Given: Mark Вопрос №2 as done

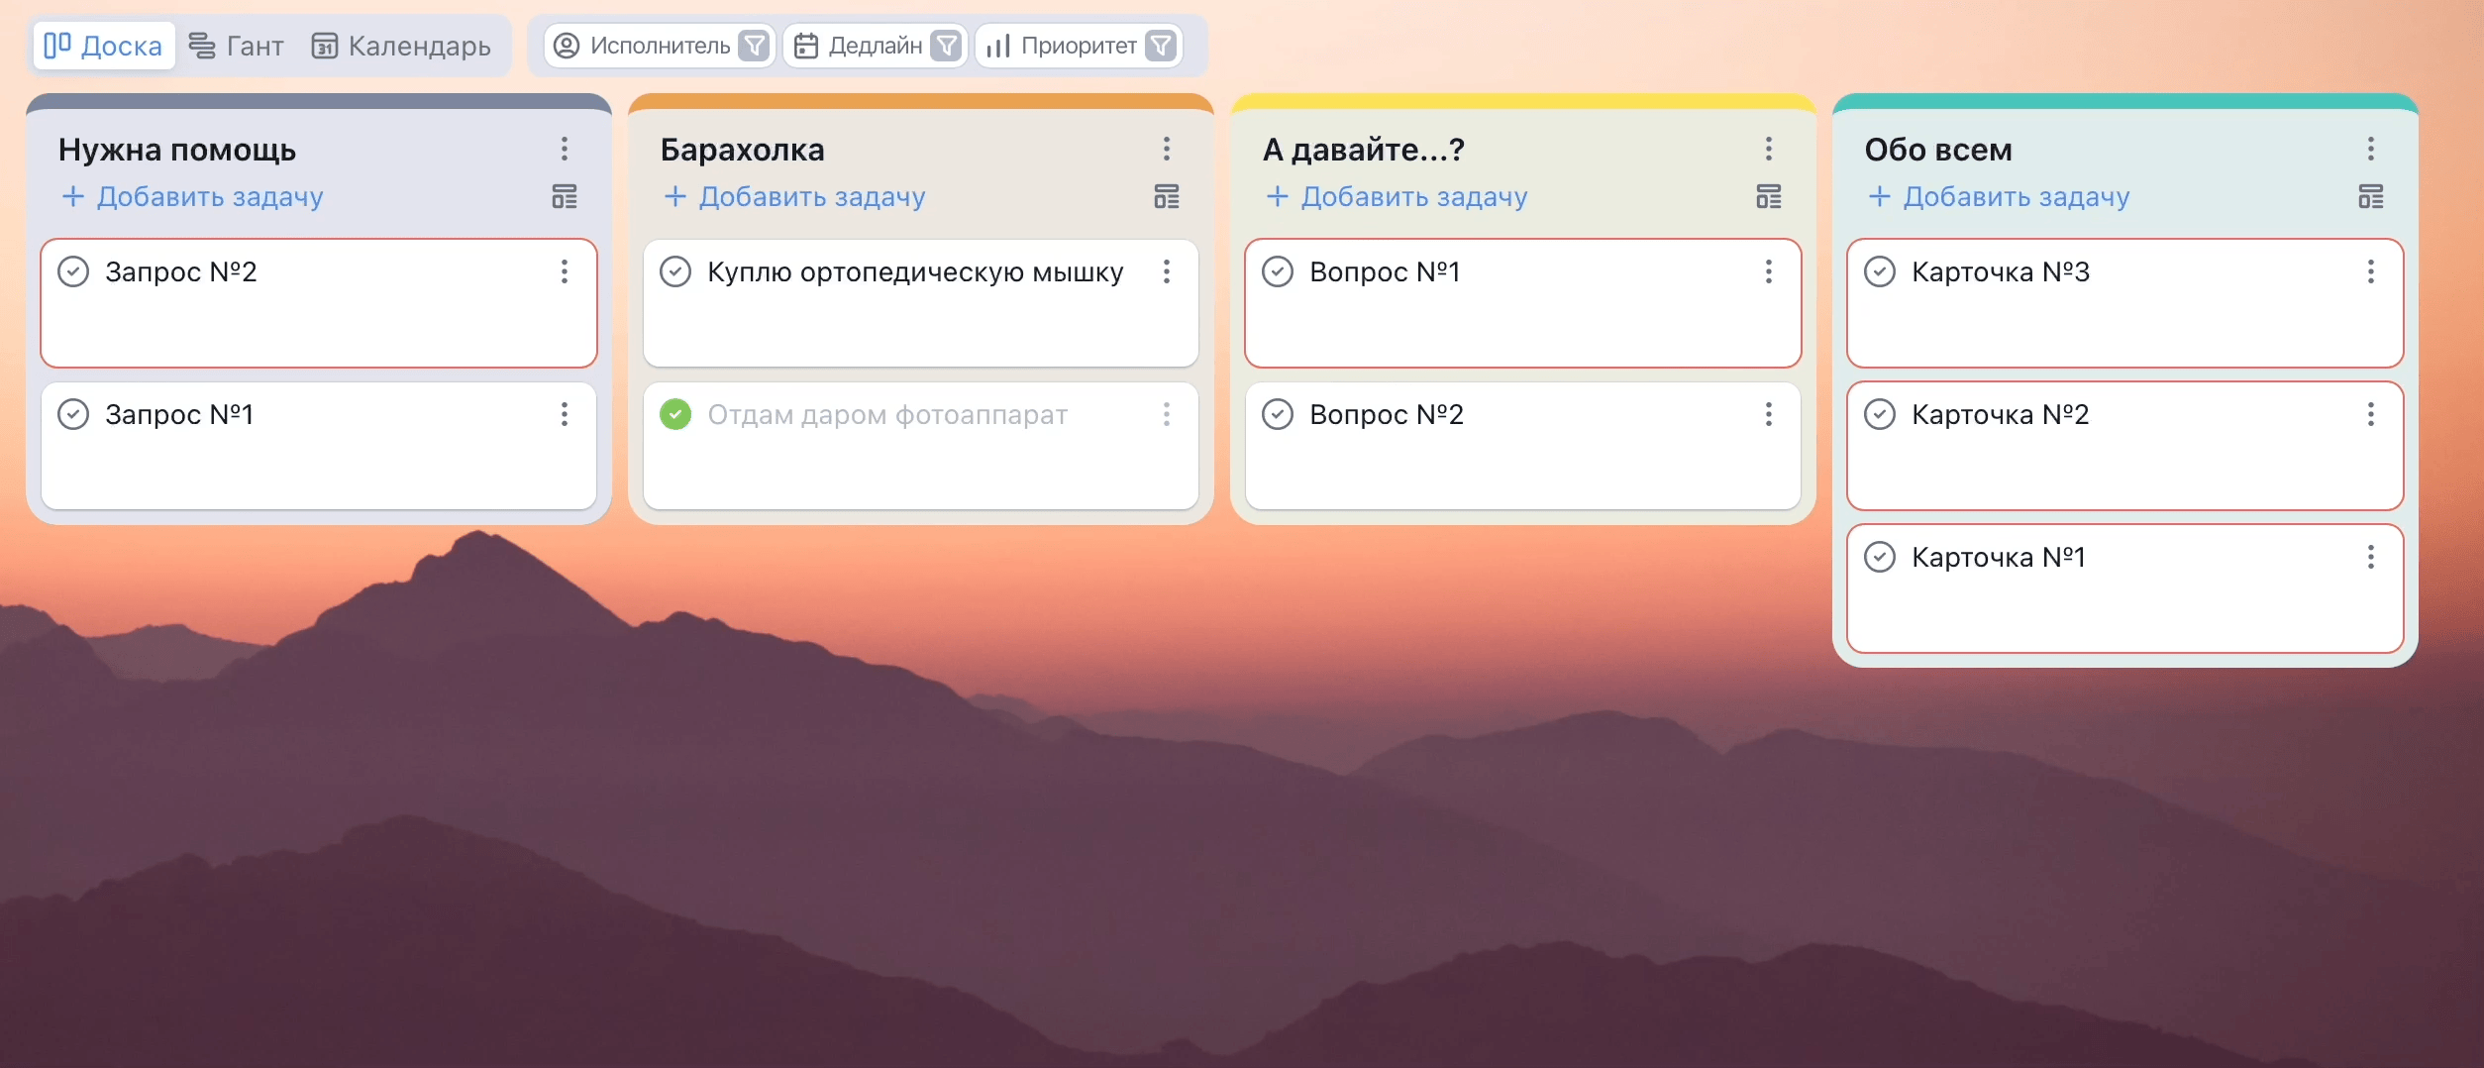Looking at the screenshot, I should click(1278, 414).
